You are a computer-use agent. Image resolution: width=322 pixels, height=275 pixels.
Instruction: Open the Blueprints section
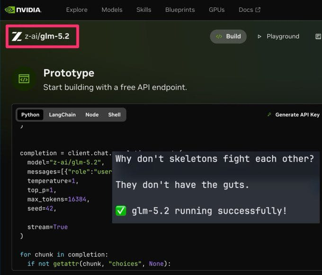180,10
